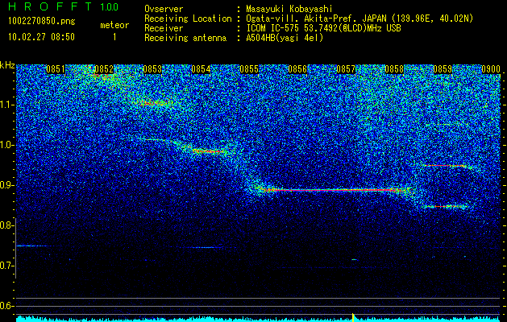
Task: Click the HROFFT title text
Action: tap(50, 6)
